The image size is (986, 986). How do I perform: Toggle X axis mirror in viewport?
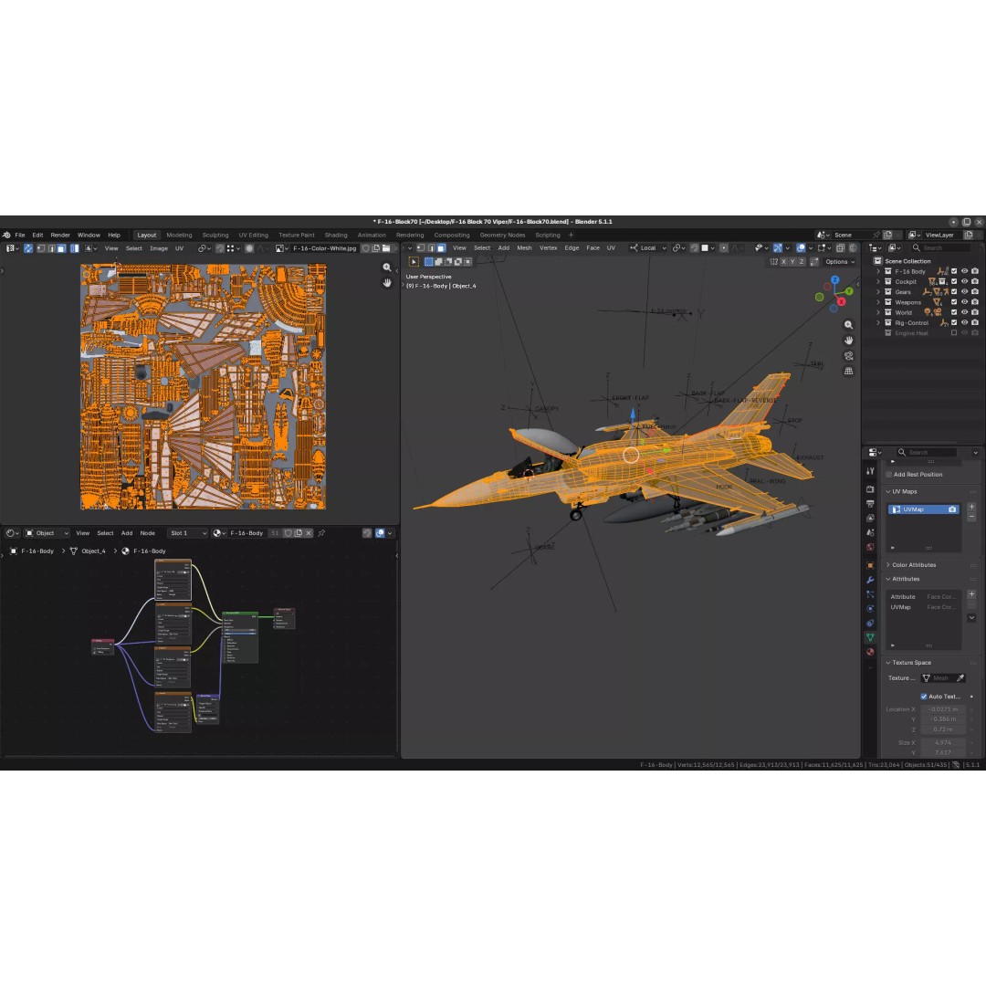[x=783, y=262]
